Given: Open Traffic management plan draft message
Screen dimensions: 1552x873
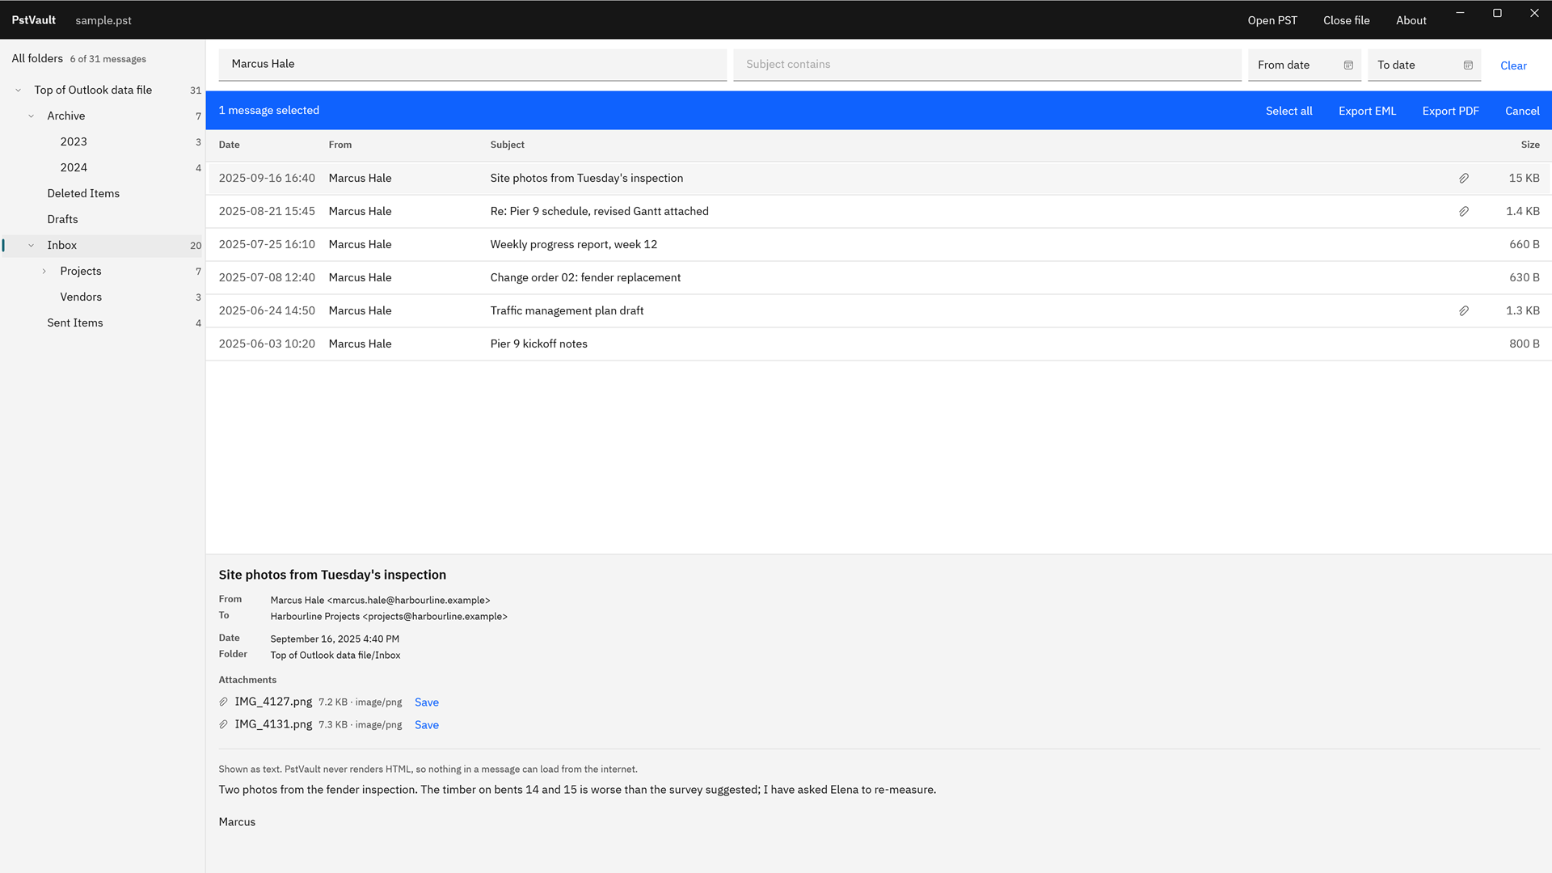Looking at the screenshot, I should click(879, 310).
